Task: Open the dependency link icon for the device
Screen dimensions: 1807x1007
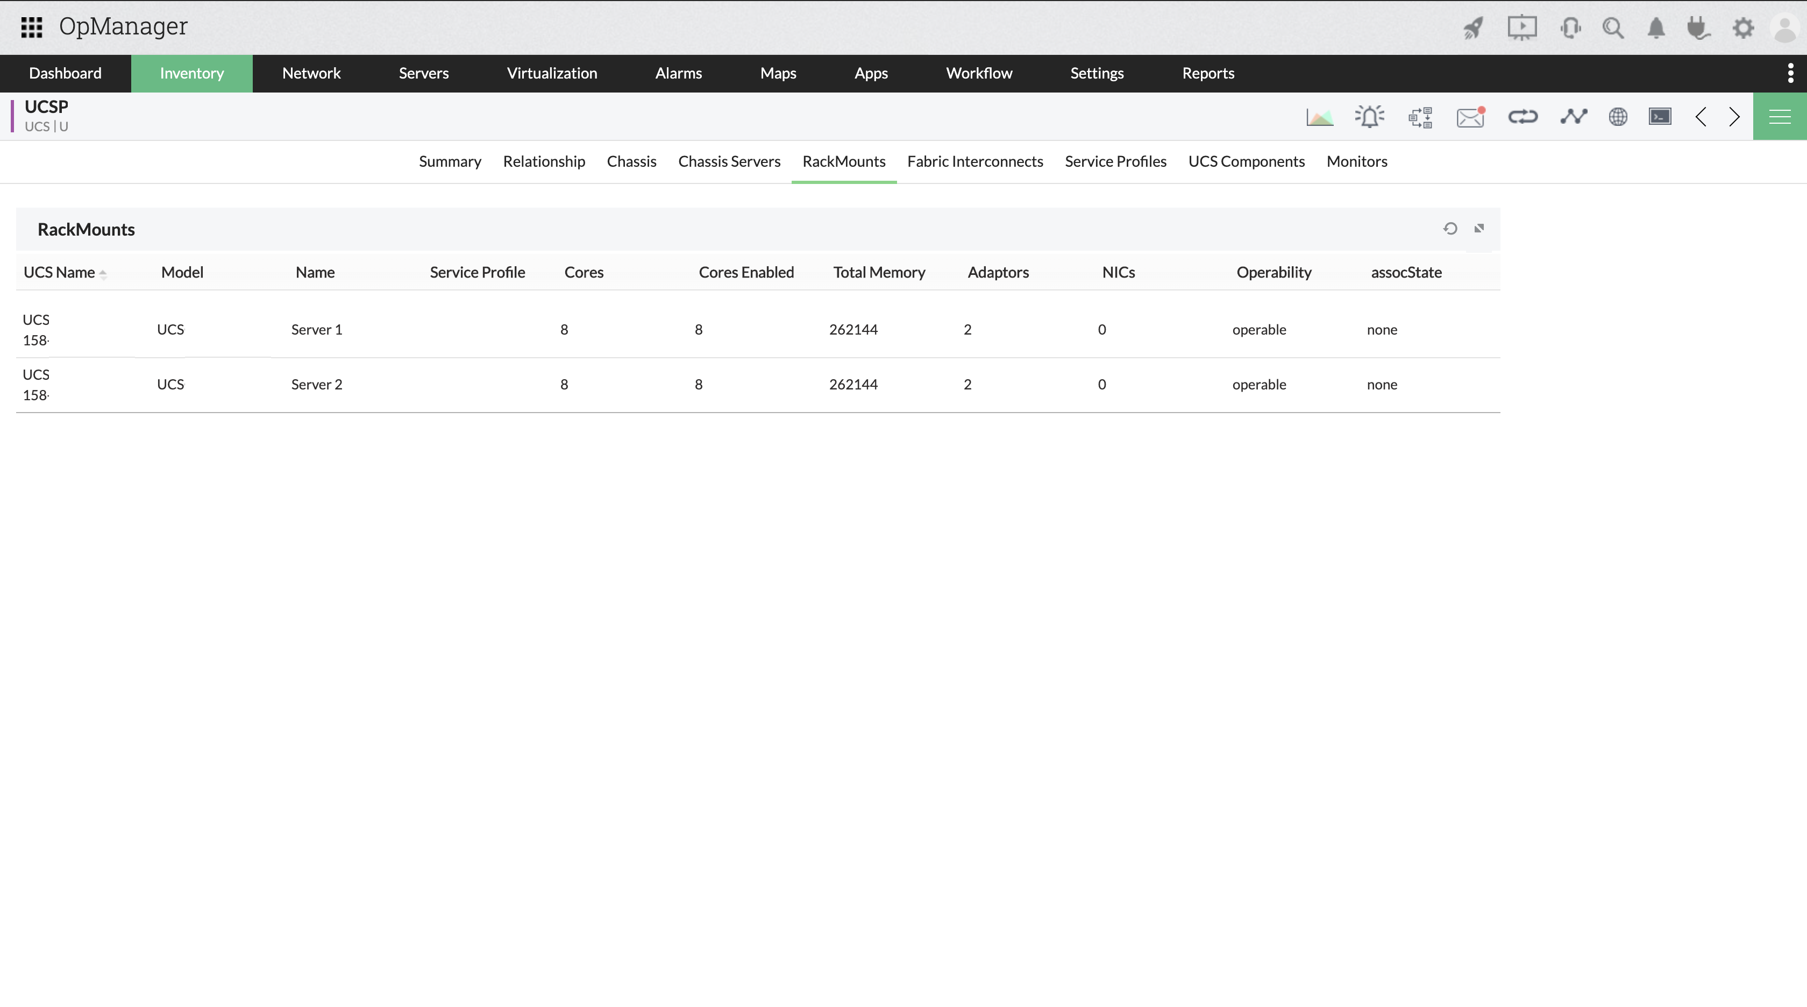Action: click(x=1522, y=117)
